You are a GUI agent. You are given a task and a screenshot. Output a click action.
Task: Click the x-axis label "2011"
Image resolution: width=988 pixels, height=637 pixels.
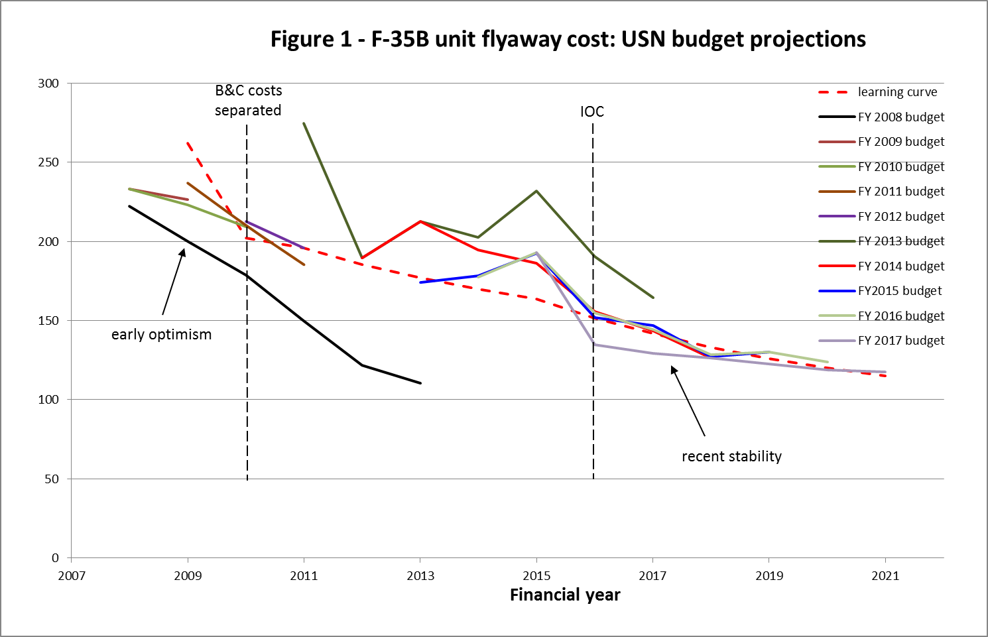(x=304, y=576)
